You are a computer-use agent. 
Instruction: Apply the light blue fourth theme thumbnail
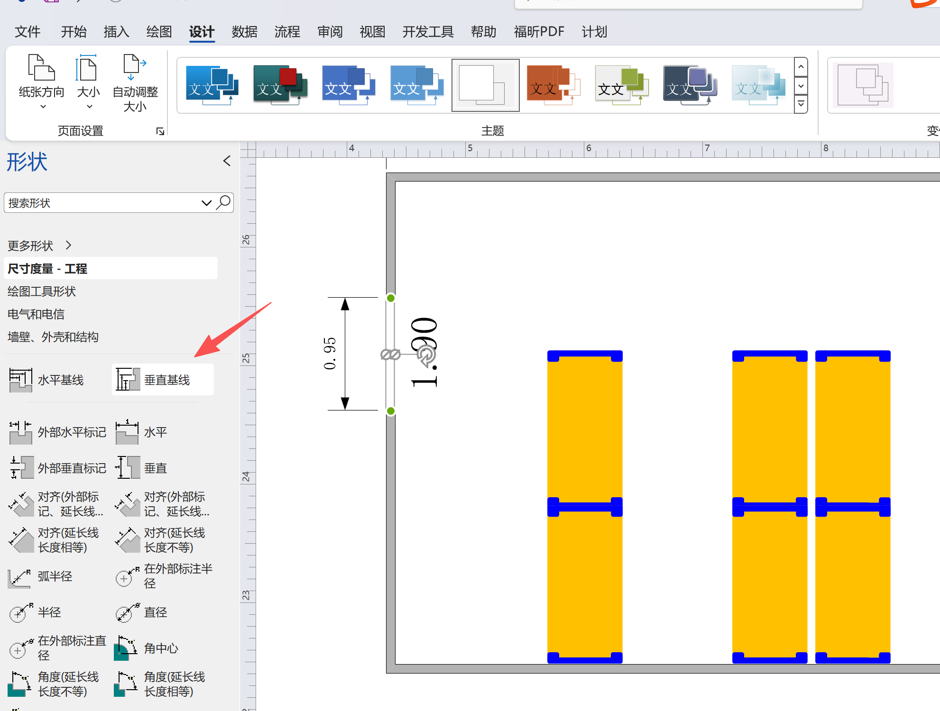[416, 85]
